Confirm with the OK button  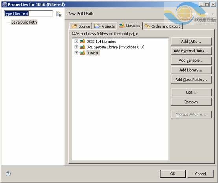(173, 174)
